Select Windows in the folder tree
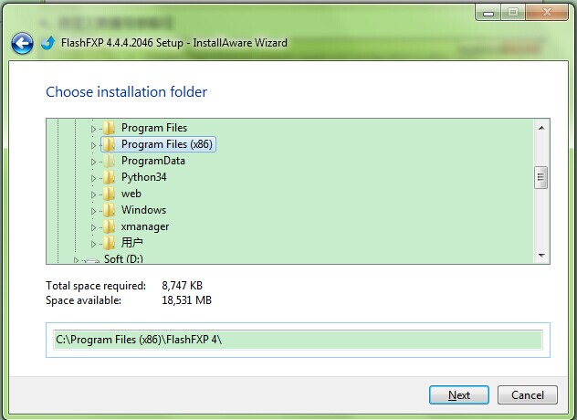The width and height of the screenshot is (577, 420). click(144, 210)
